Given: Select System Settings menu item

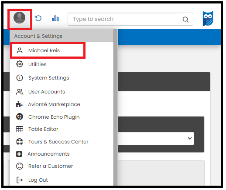Looking at the screenshot, I should [x=49, y=78].
